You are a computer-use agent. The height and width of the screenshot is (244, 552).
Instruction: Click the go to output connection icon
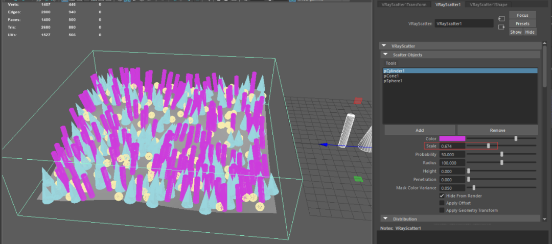click(x=501, y=27)
